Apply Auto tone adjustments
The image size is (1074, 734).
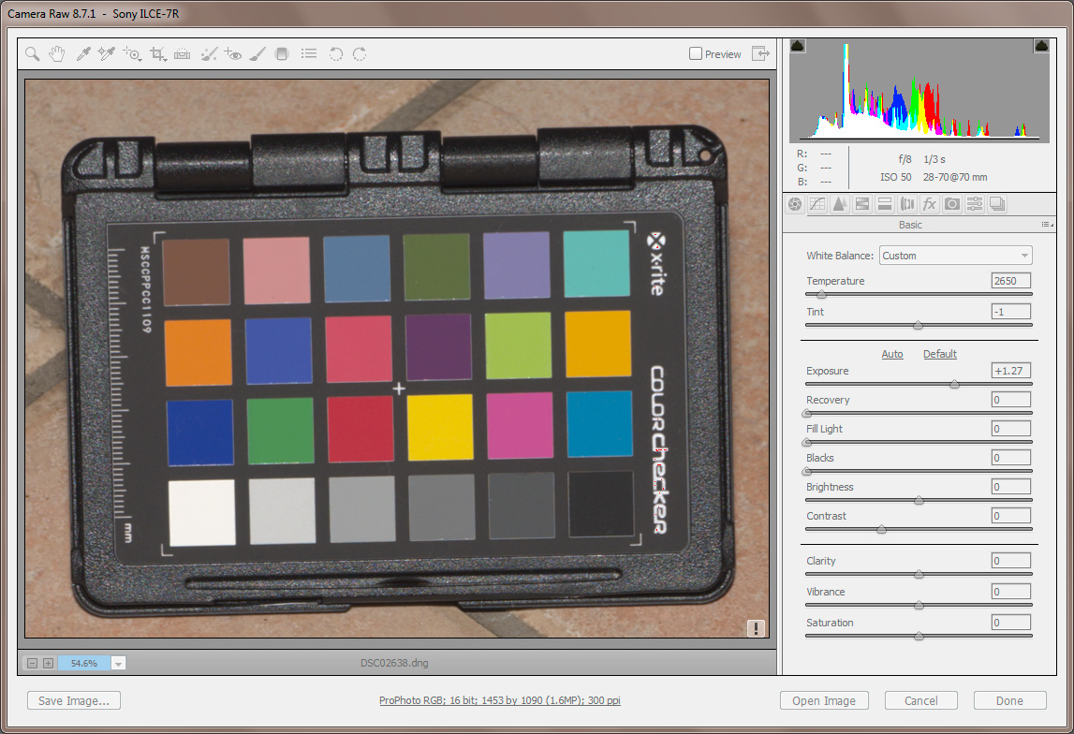891,354
